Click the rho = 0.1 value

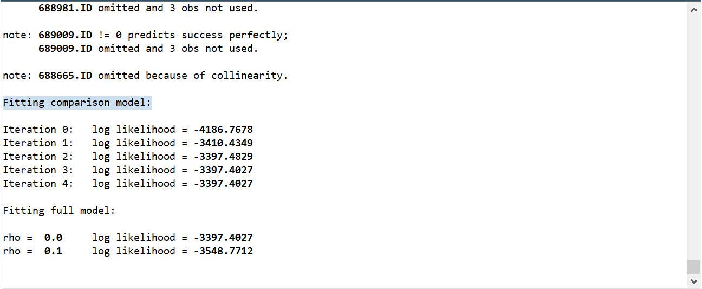coord(53,251)
